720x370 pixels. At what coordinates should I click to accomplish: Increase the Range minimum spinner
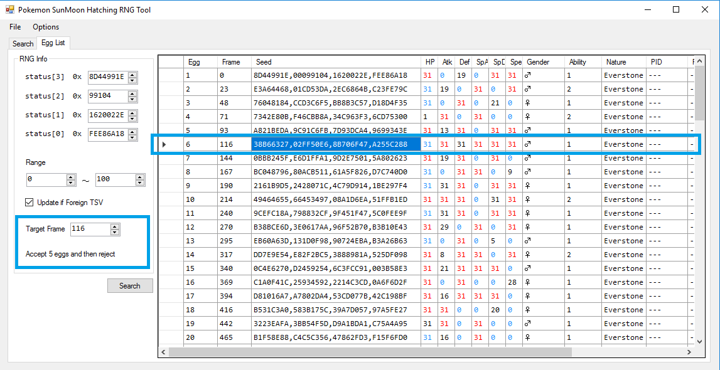[71, 177]
